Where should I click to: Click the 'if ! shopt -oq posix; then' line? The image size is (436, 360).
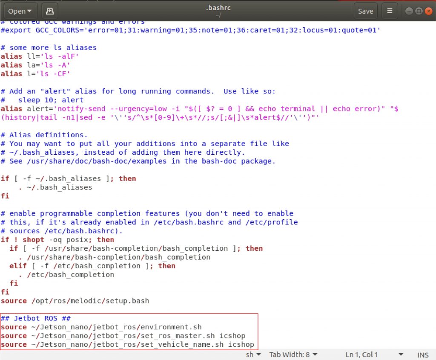click(x=57, y=240)
